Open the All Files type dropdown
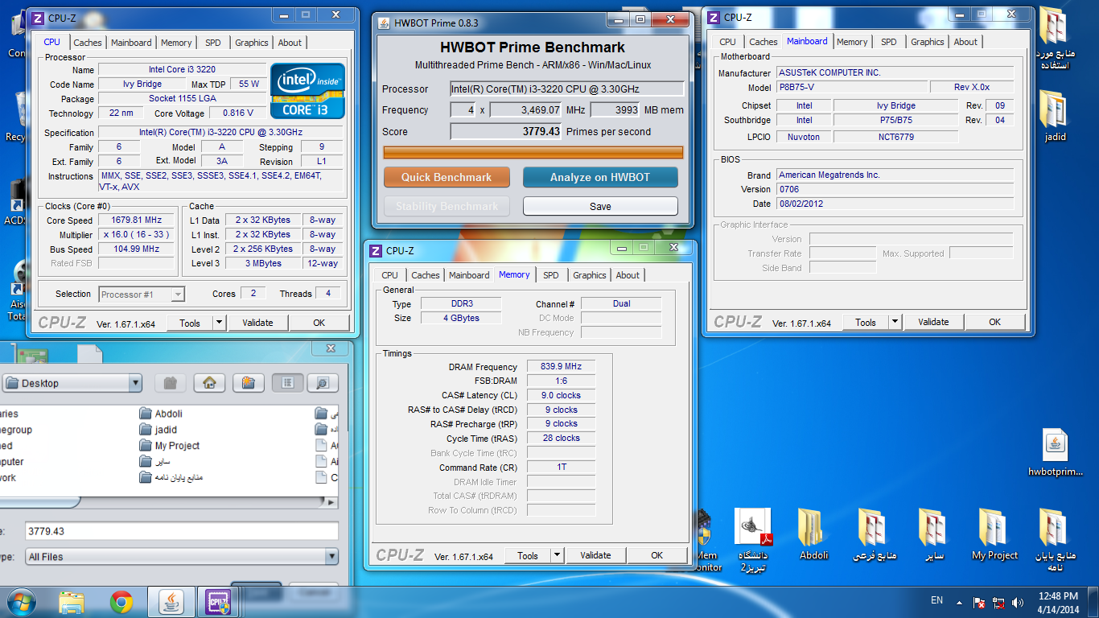The height and width of the screenshot is (618, 1099). pyautogui.click(x=181, y=556)
